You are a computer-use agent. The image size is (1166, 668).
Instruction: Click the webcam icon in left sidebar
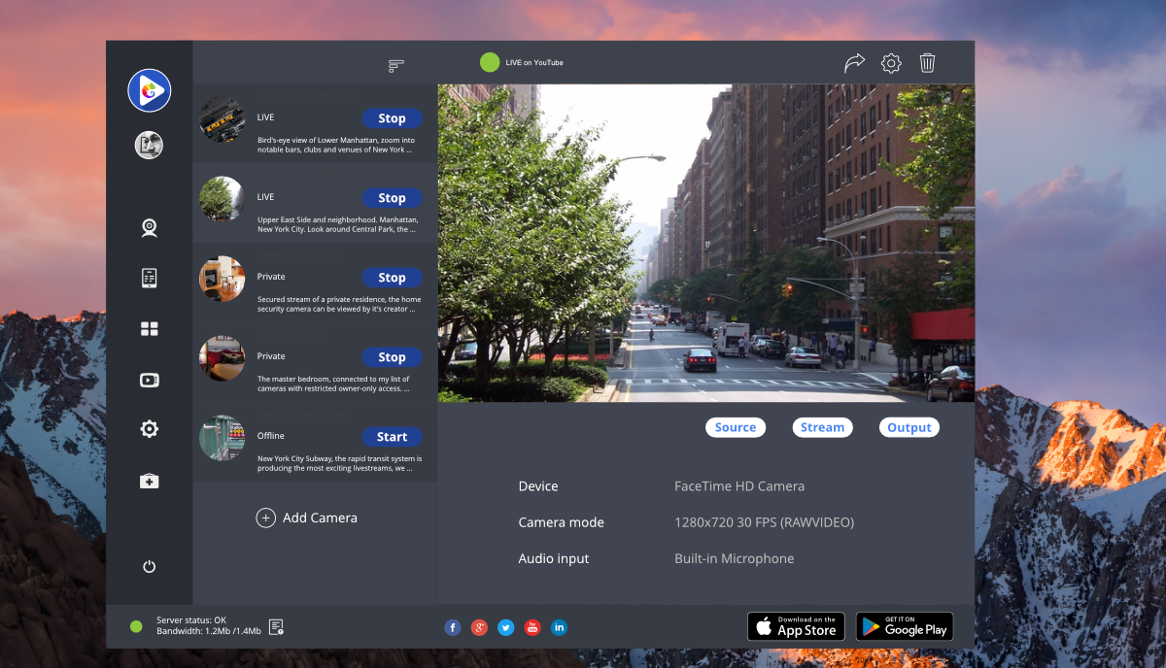point(149,228)
